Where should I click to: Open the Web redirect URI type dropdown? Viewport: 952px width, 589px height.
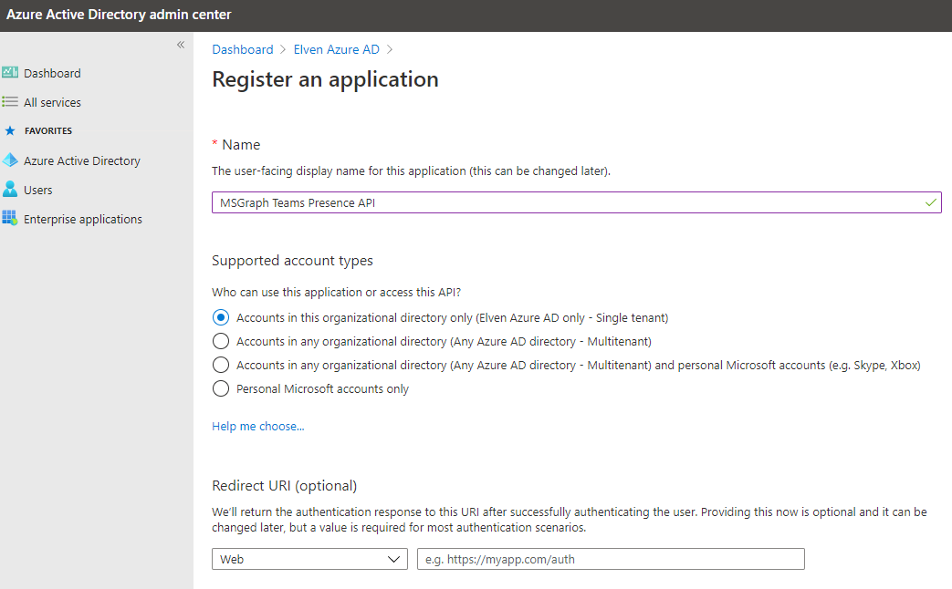[x=309, y=559]
